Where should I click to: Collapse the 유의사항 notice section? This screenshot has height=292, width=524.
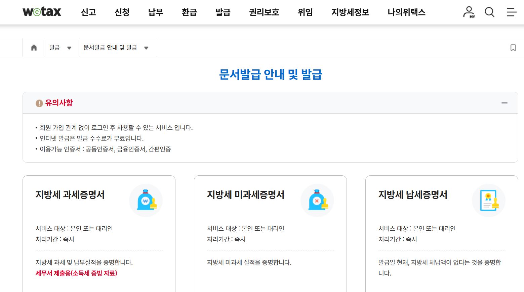pyautogui.click(x=505, y=103)
